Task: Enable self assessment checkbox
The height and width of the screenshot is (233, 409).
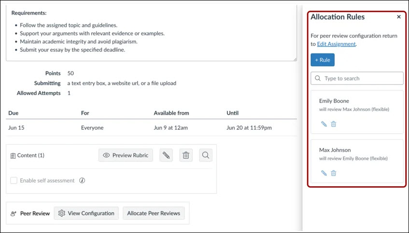Action: tap(14, 180)
